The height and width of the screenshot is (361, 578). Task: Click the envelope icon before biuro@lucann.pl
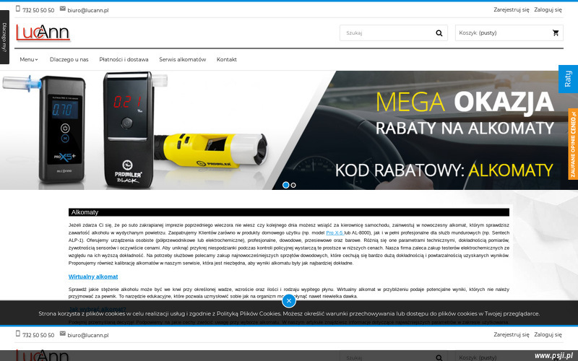click(63, 9)
